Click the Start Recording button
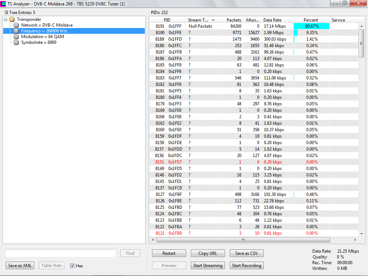 [247, 266]
